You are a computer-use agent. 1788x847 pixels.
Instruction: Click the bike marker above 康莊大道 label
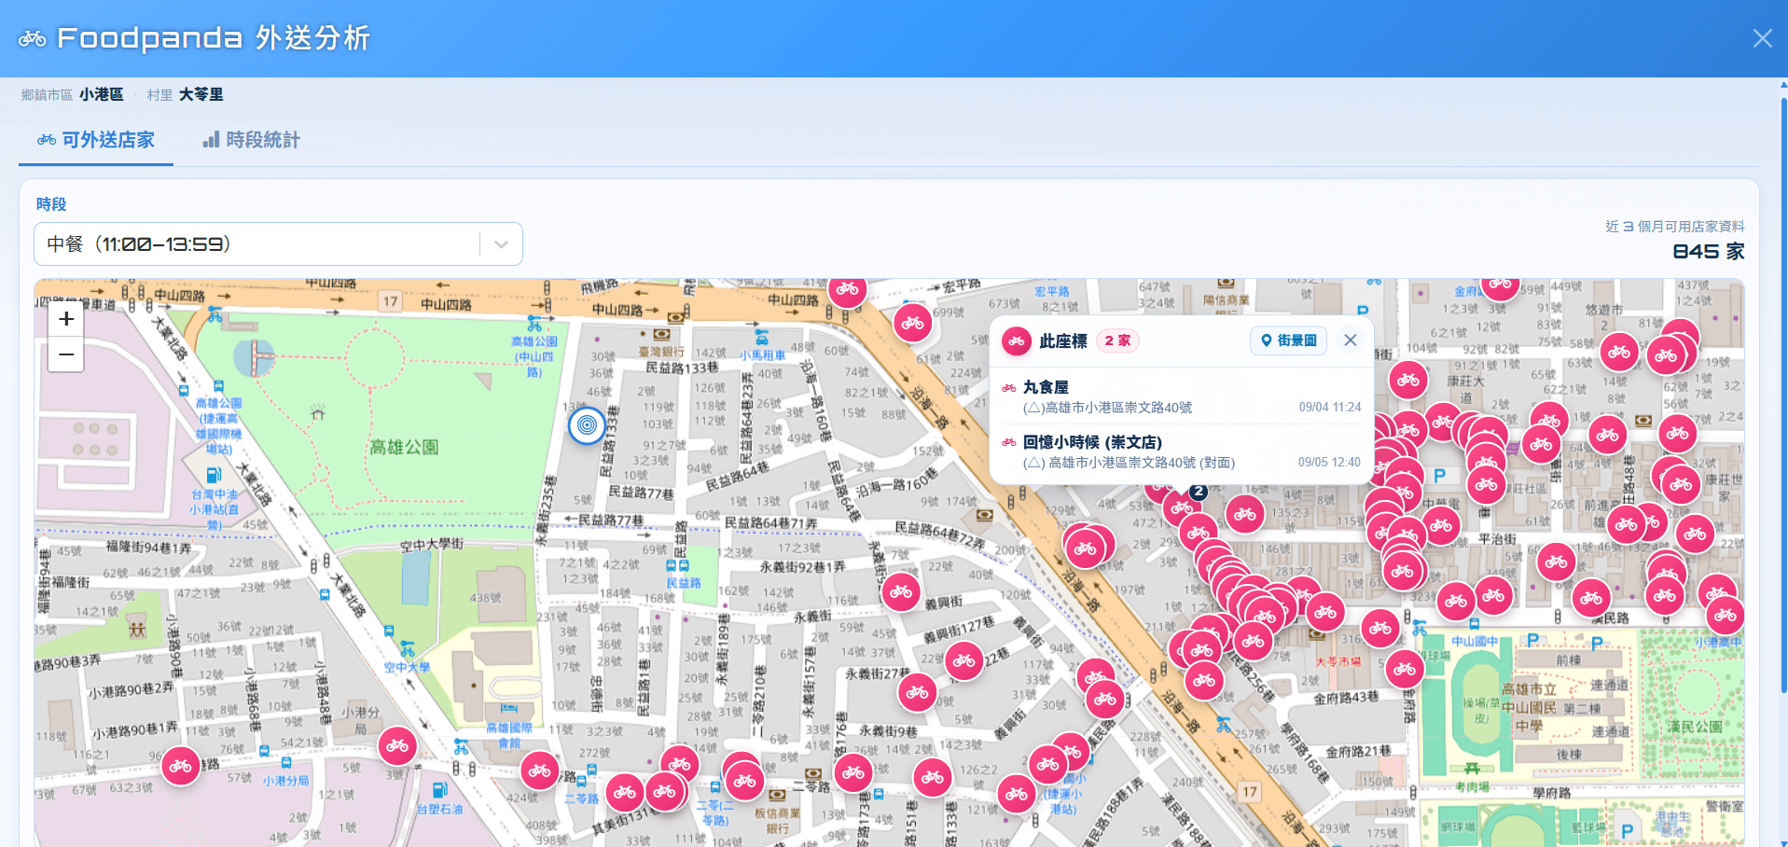(1408, 380)
